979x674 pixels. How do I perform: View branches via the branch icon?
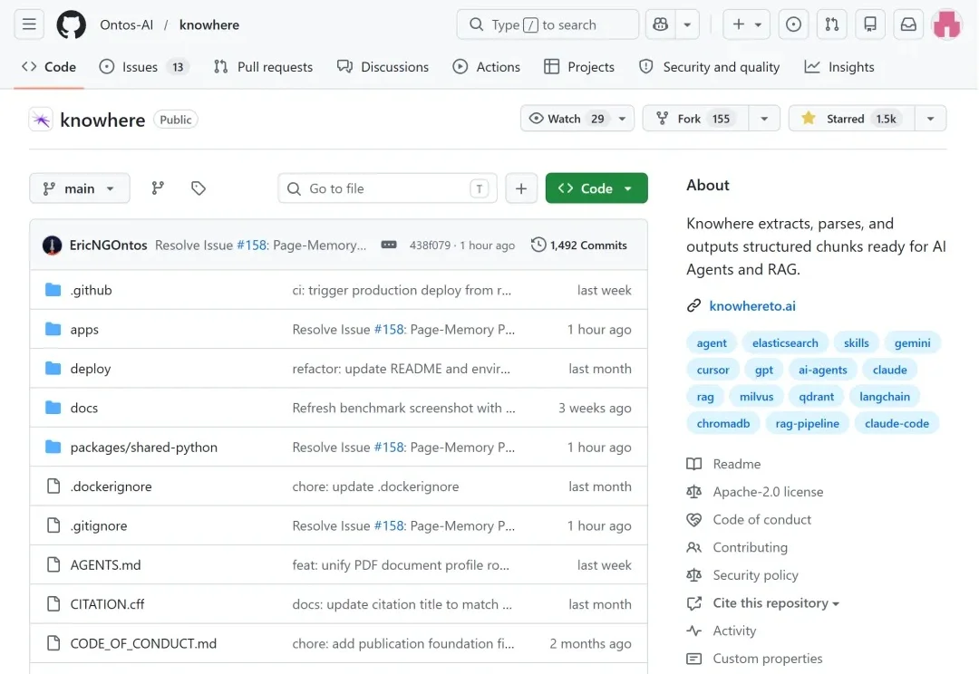point(158,188)
